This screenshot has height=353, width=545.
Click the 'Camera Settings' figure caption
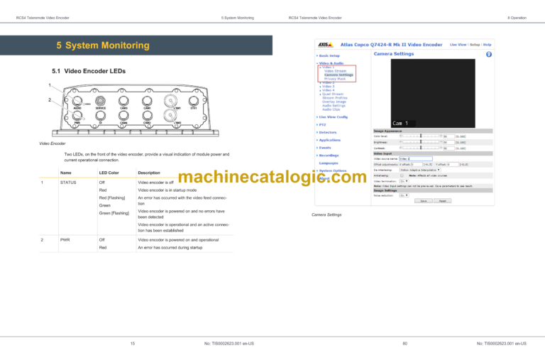click(326, 215)
